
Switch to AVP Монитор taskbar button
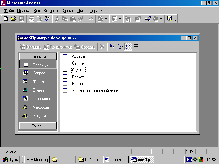[x=37, y=160]
